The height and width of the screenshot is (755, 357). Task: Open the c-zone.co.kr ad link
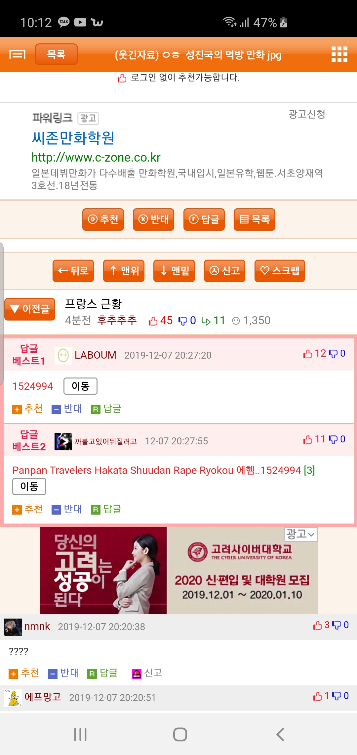96,158
